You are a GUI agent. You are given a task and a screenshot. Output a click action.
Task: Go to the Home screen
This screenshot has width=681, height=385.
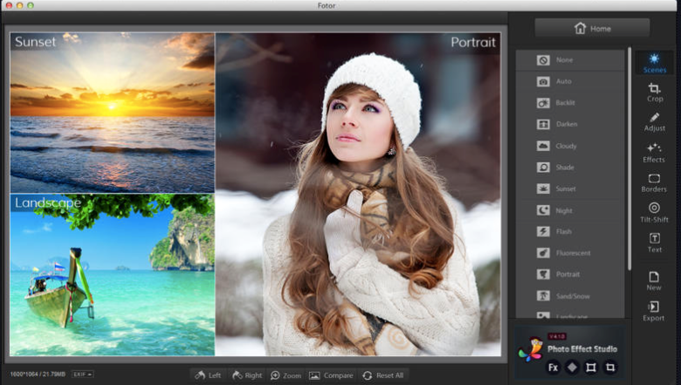click(x=593, y=29)
